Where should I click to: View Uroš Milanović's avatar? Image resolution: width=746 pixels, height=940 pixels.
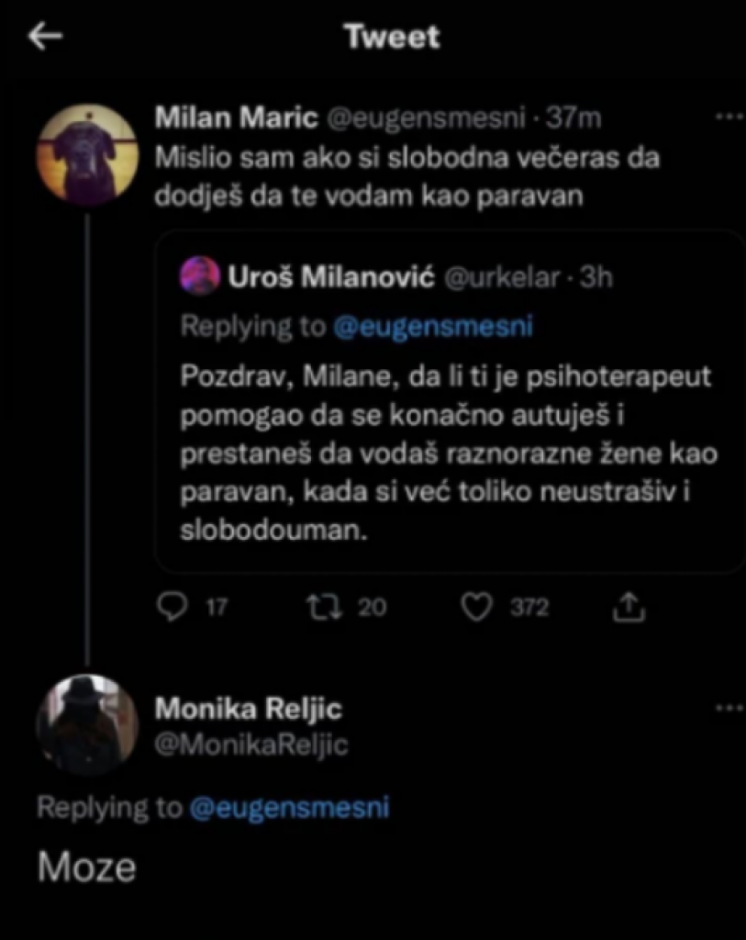(x=201, y=277)
